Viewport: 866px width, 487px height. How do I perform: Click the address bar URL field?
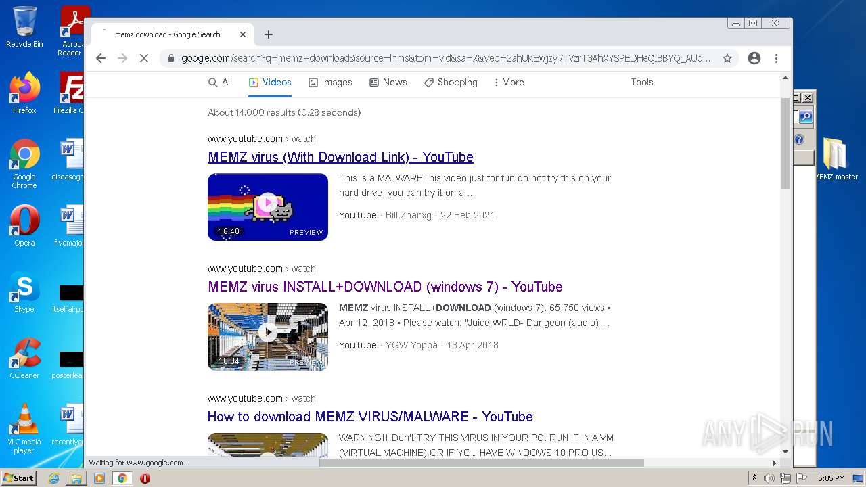[445, 58]
